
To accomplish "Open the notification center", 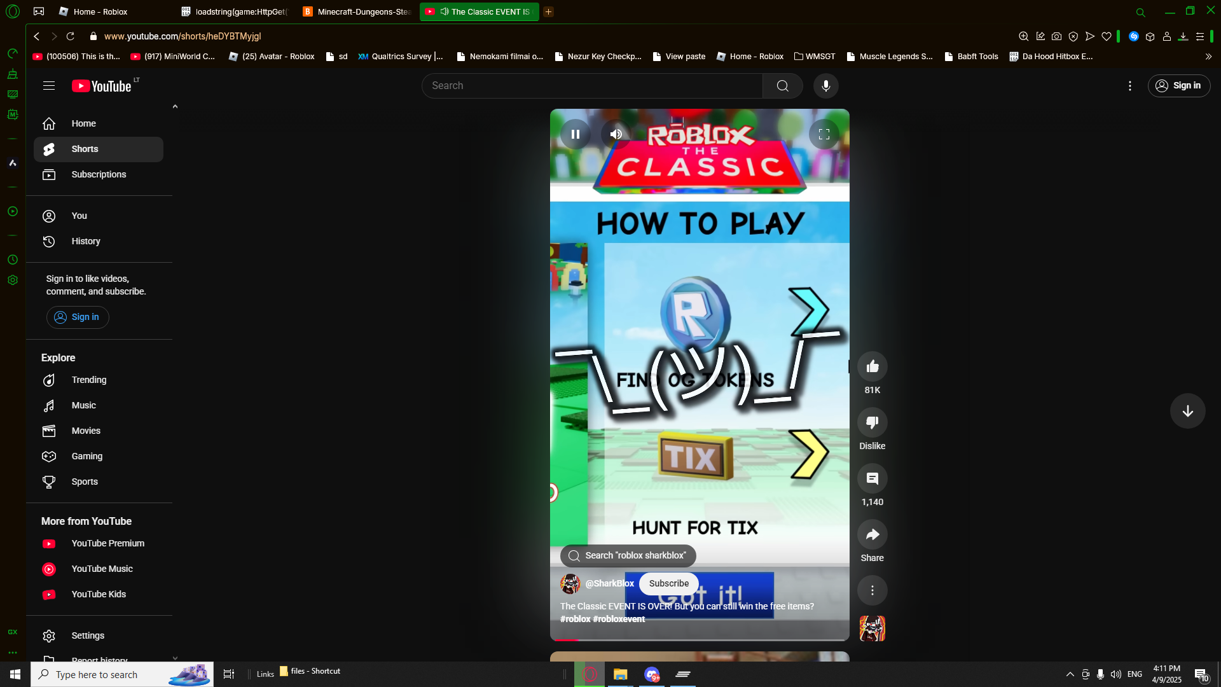I will point(1201,674).
